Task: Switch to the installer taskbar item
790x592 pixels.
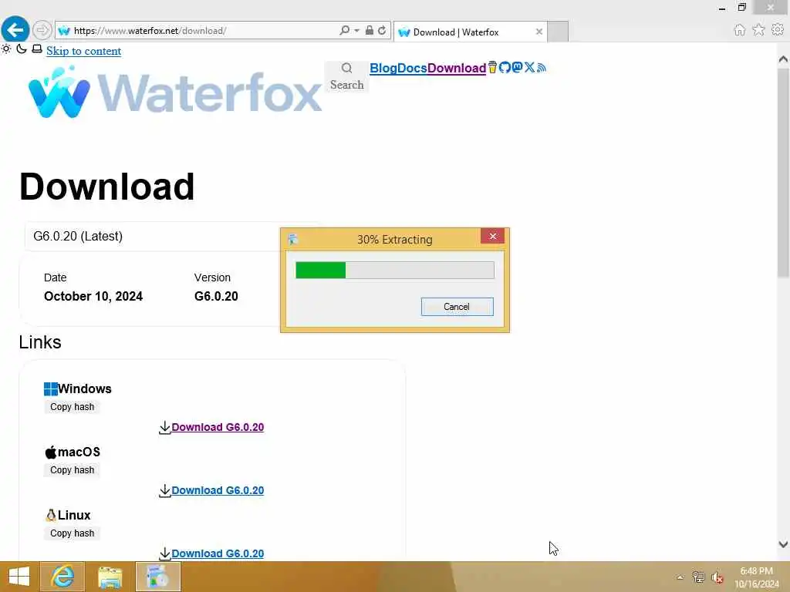Action: (158, 577)
